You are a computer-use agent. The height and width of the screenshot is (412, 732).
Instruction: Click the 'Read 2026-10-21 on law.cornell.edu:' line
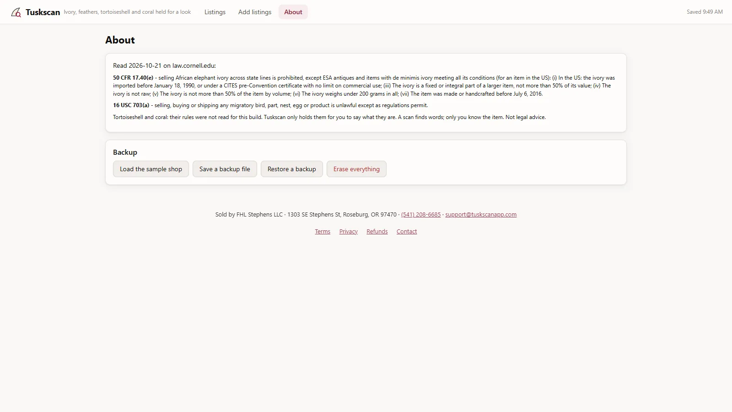(x=164, y=65)
